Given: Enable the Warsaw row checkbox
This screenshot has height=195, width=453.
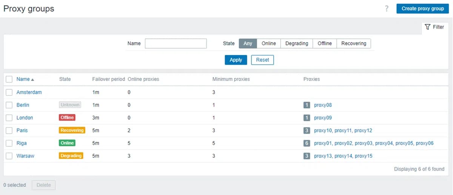Looking at the screenshot, I should [x=9, y=156].
